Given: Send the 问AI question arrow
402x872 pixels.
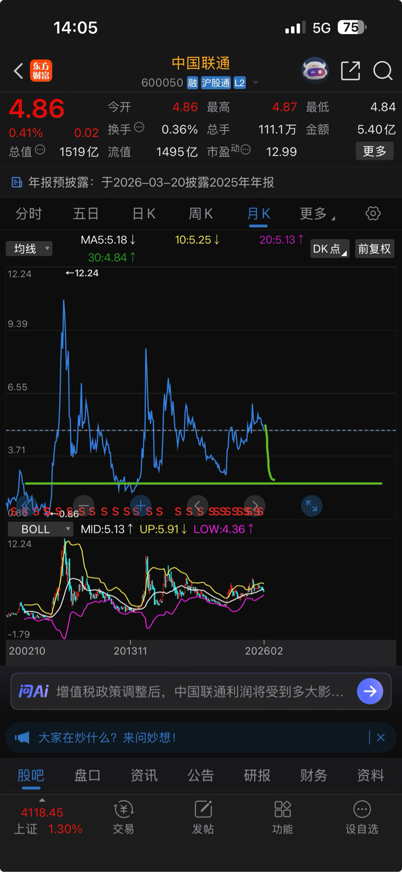Looking at the screenshot, I should pyautogui.click(x=370, y=691).
